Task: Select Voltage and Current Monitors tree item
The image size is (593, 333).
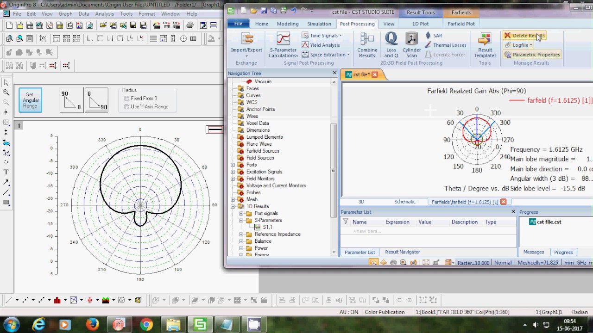Action: click(x=276, y=185)
